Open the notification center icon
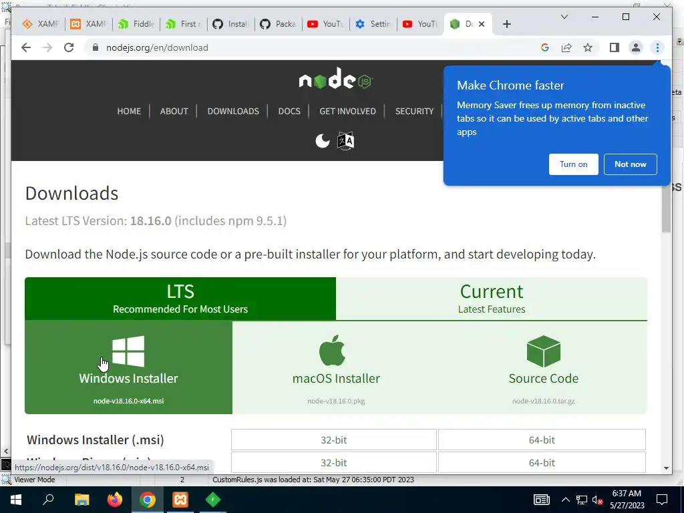Image resolution: width=684 pixels, height=513 pixels. 662,500
